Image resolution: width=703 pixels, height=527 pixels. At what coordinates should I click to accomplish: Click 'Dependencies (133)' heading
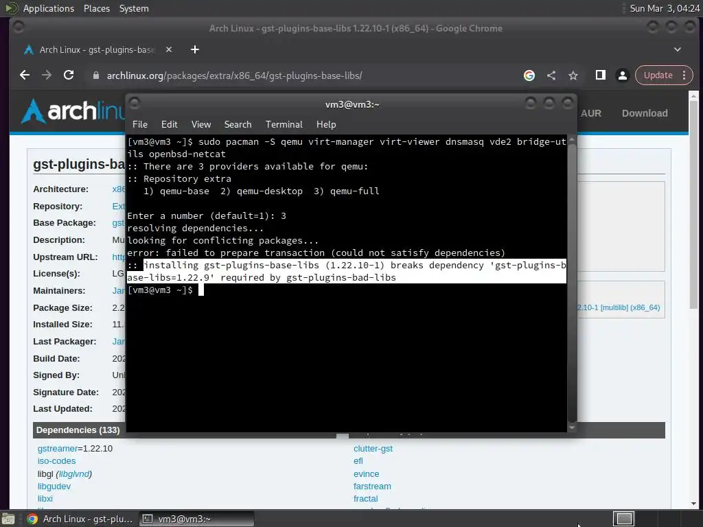(78, 430)
